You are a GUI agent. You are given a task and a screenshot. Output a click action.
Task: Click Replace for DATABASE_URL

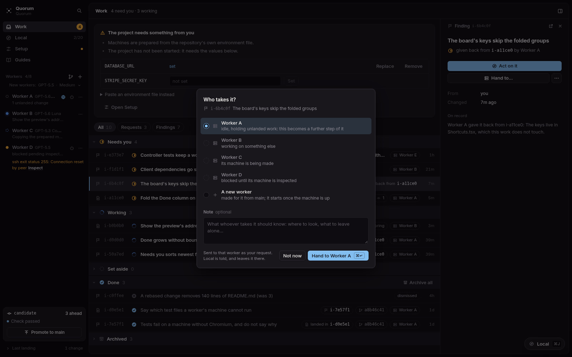pos(385,66)
